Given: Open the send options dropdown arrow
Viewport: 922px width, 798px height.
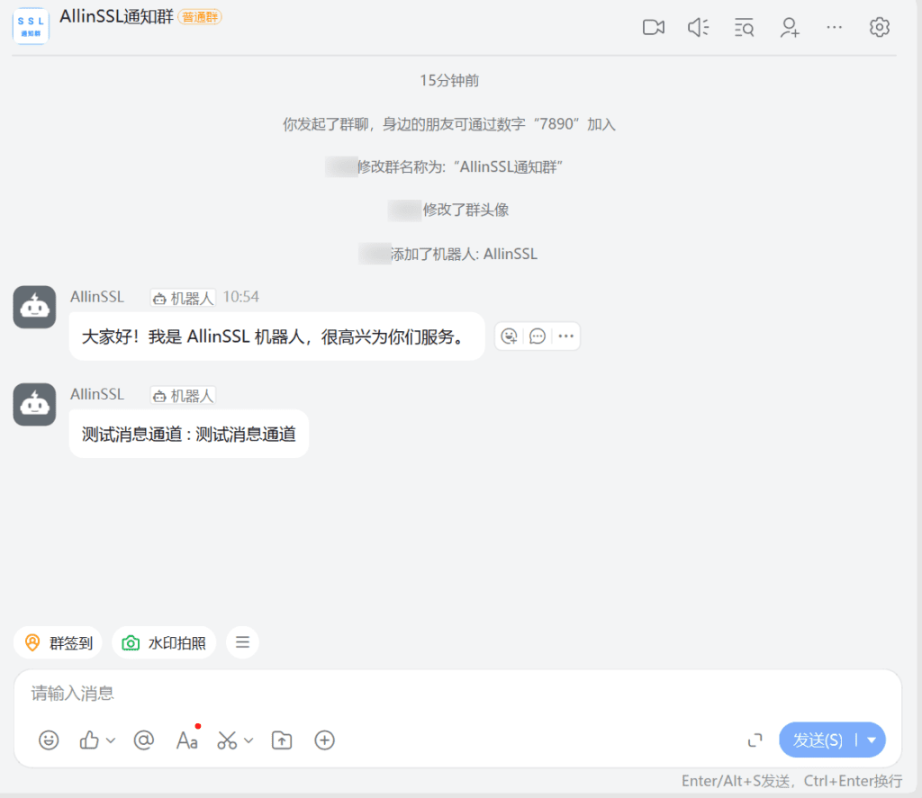Looking at the screenshot, I should tap(872, 740).
